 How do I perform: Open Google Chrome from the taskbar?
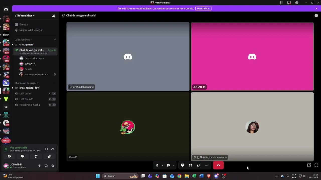tap(179, 176)
